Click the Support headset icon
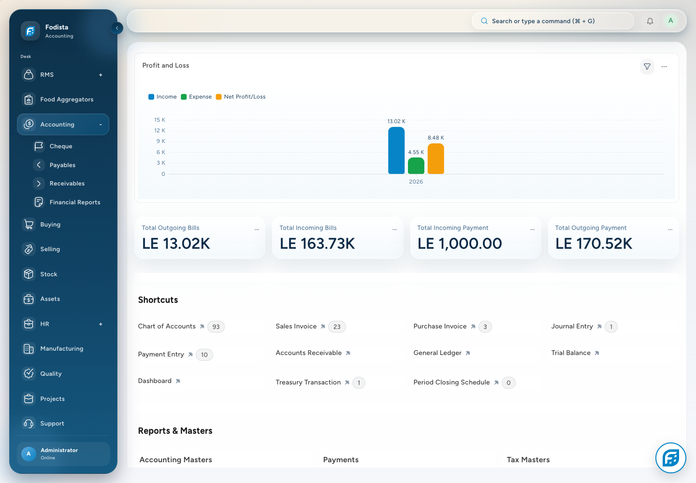This screenshot has height=483, width=696. (x=29, y=424)
